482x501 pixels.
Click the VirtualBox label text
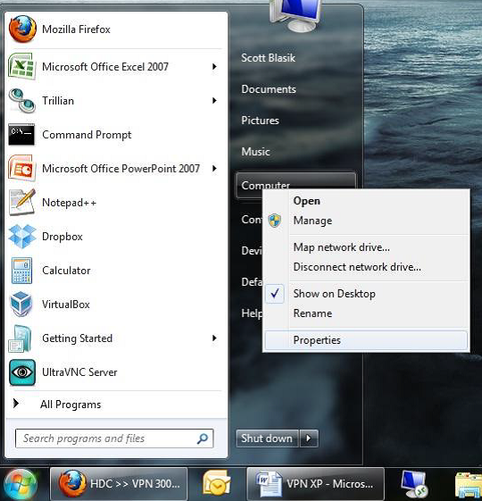(66, 305)
